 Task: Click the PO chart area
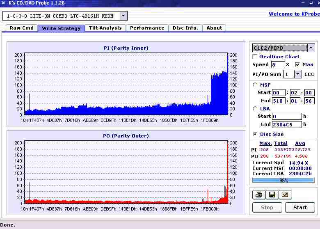[126, 172]
